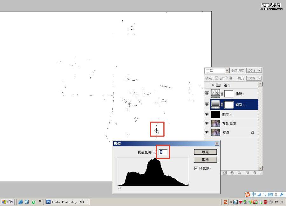Show the 组 1 group via visibility box
The image size is (286, 206).
207,85
